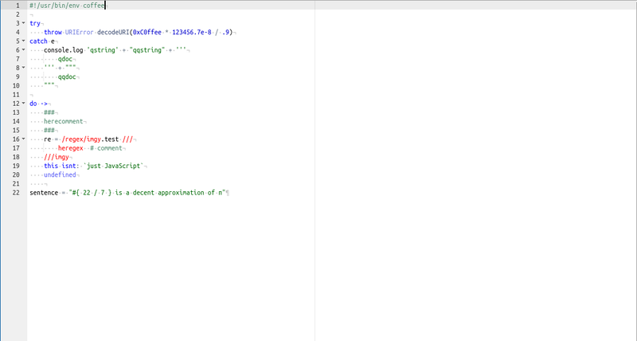
Task: Click the hex literal '0xC0ffee'
Action: [147, 32]
